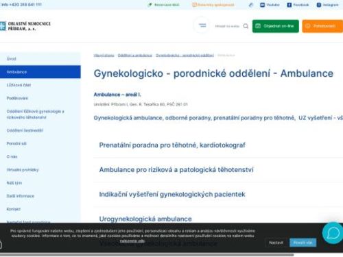This screenshot has width=343, height=257.
Task: Click the calendar icon in Objednat on-line
Action: (258, 26)
